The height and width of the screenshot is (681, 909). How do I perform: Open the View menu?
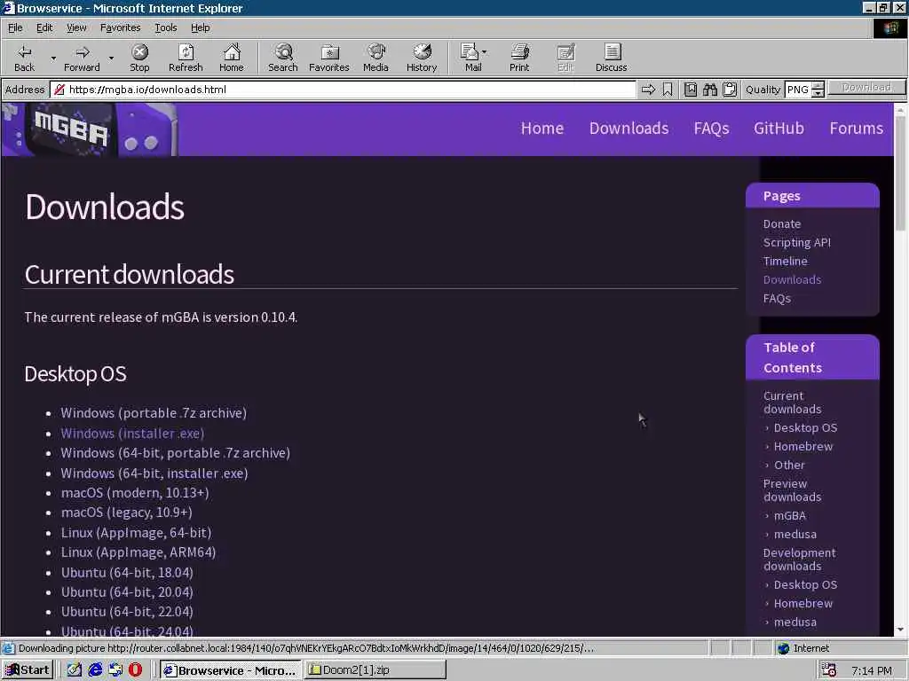pos(76,27)
